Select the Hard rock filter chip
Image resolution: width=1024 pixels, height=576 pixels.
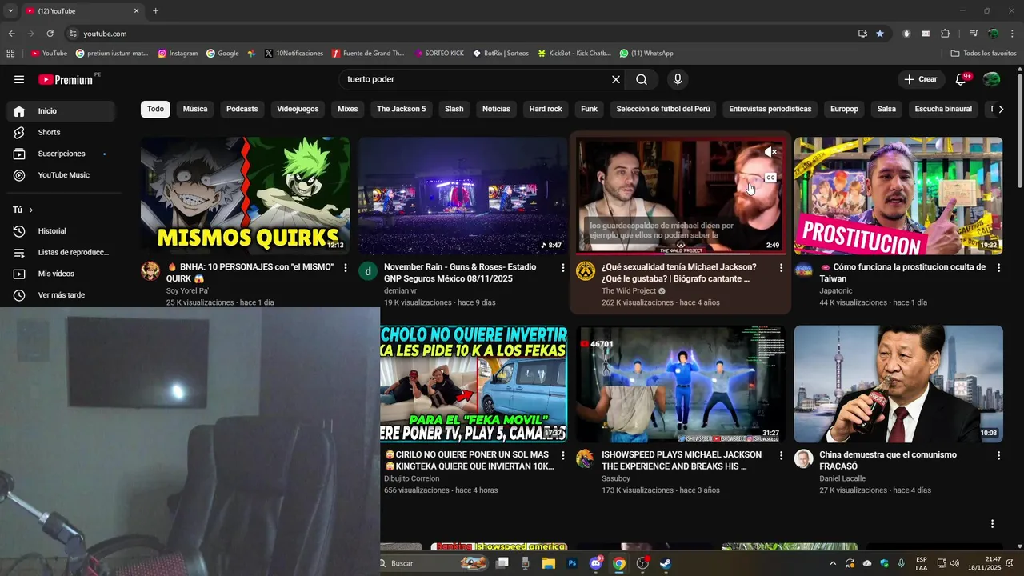(546, 109)
